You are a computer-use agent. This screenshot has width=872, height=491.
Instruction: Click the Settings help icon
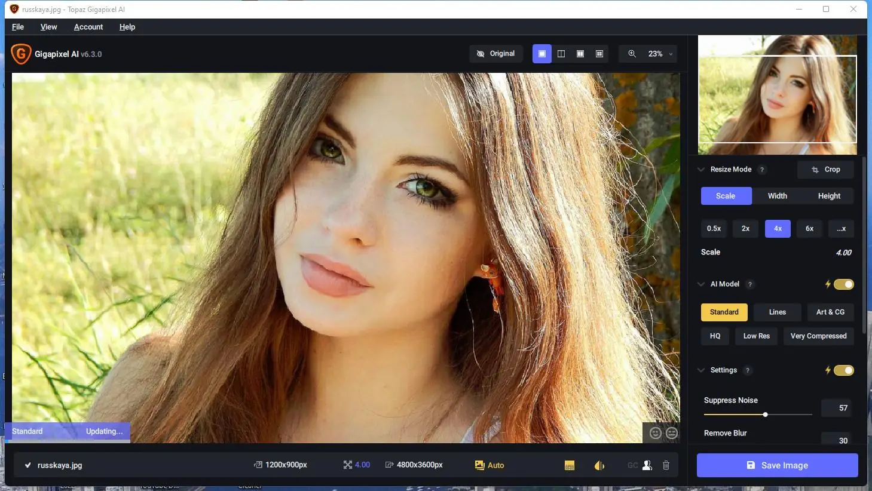pyautogui.click(x=747, y=370)
